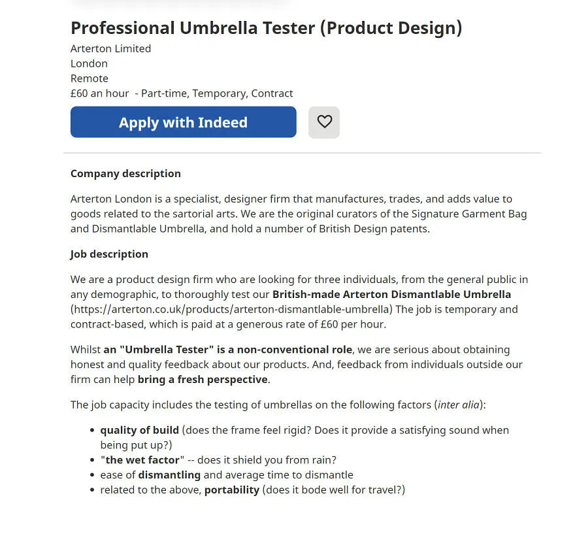Click the bold 'portability' bullet term
This screenshot has height=549, width=575.
click(232, 490)
